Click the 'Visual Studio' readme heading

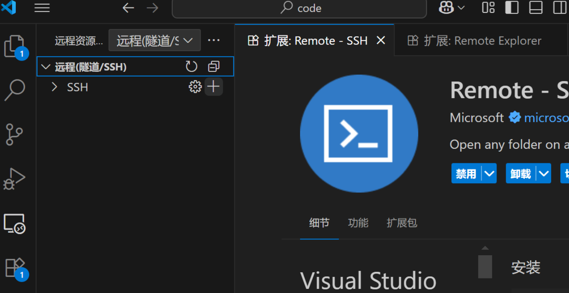(x=368, y=281)
